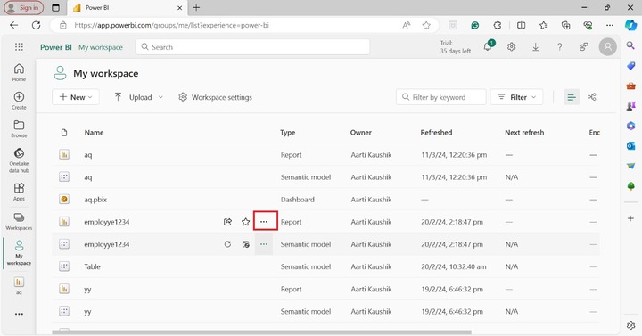Open the yy semantic model

point(87,311)
